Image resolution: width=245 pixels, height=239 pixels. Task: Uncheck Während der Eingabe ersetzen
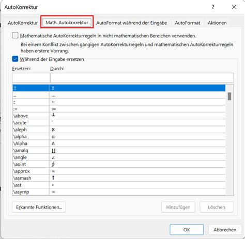pos(15,59)
